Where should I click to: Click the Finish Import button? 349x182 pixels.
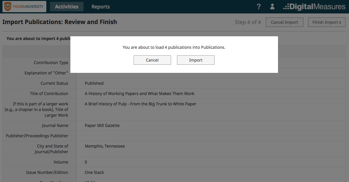pos(327,22)
